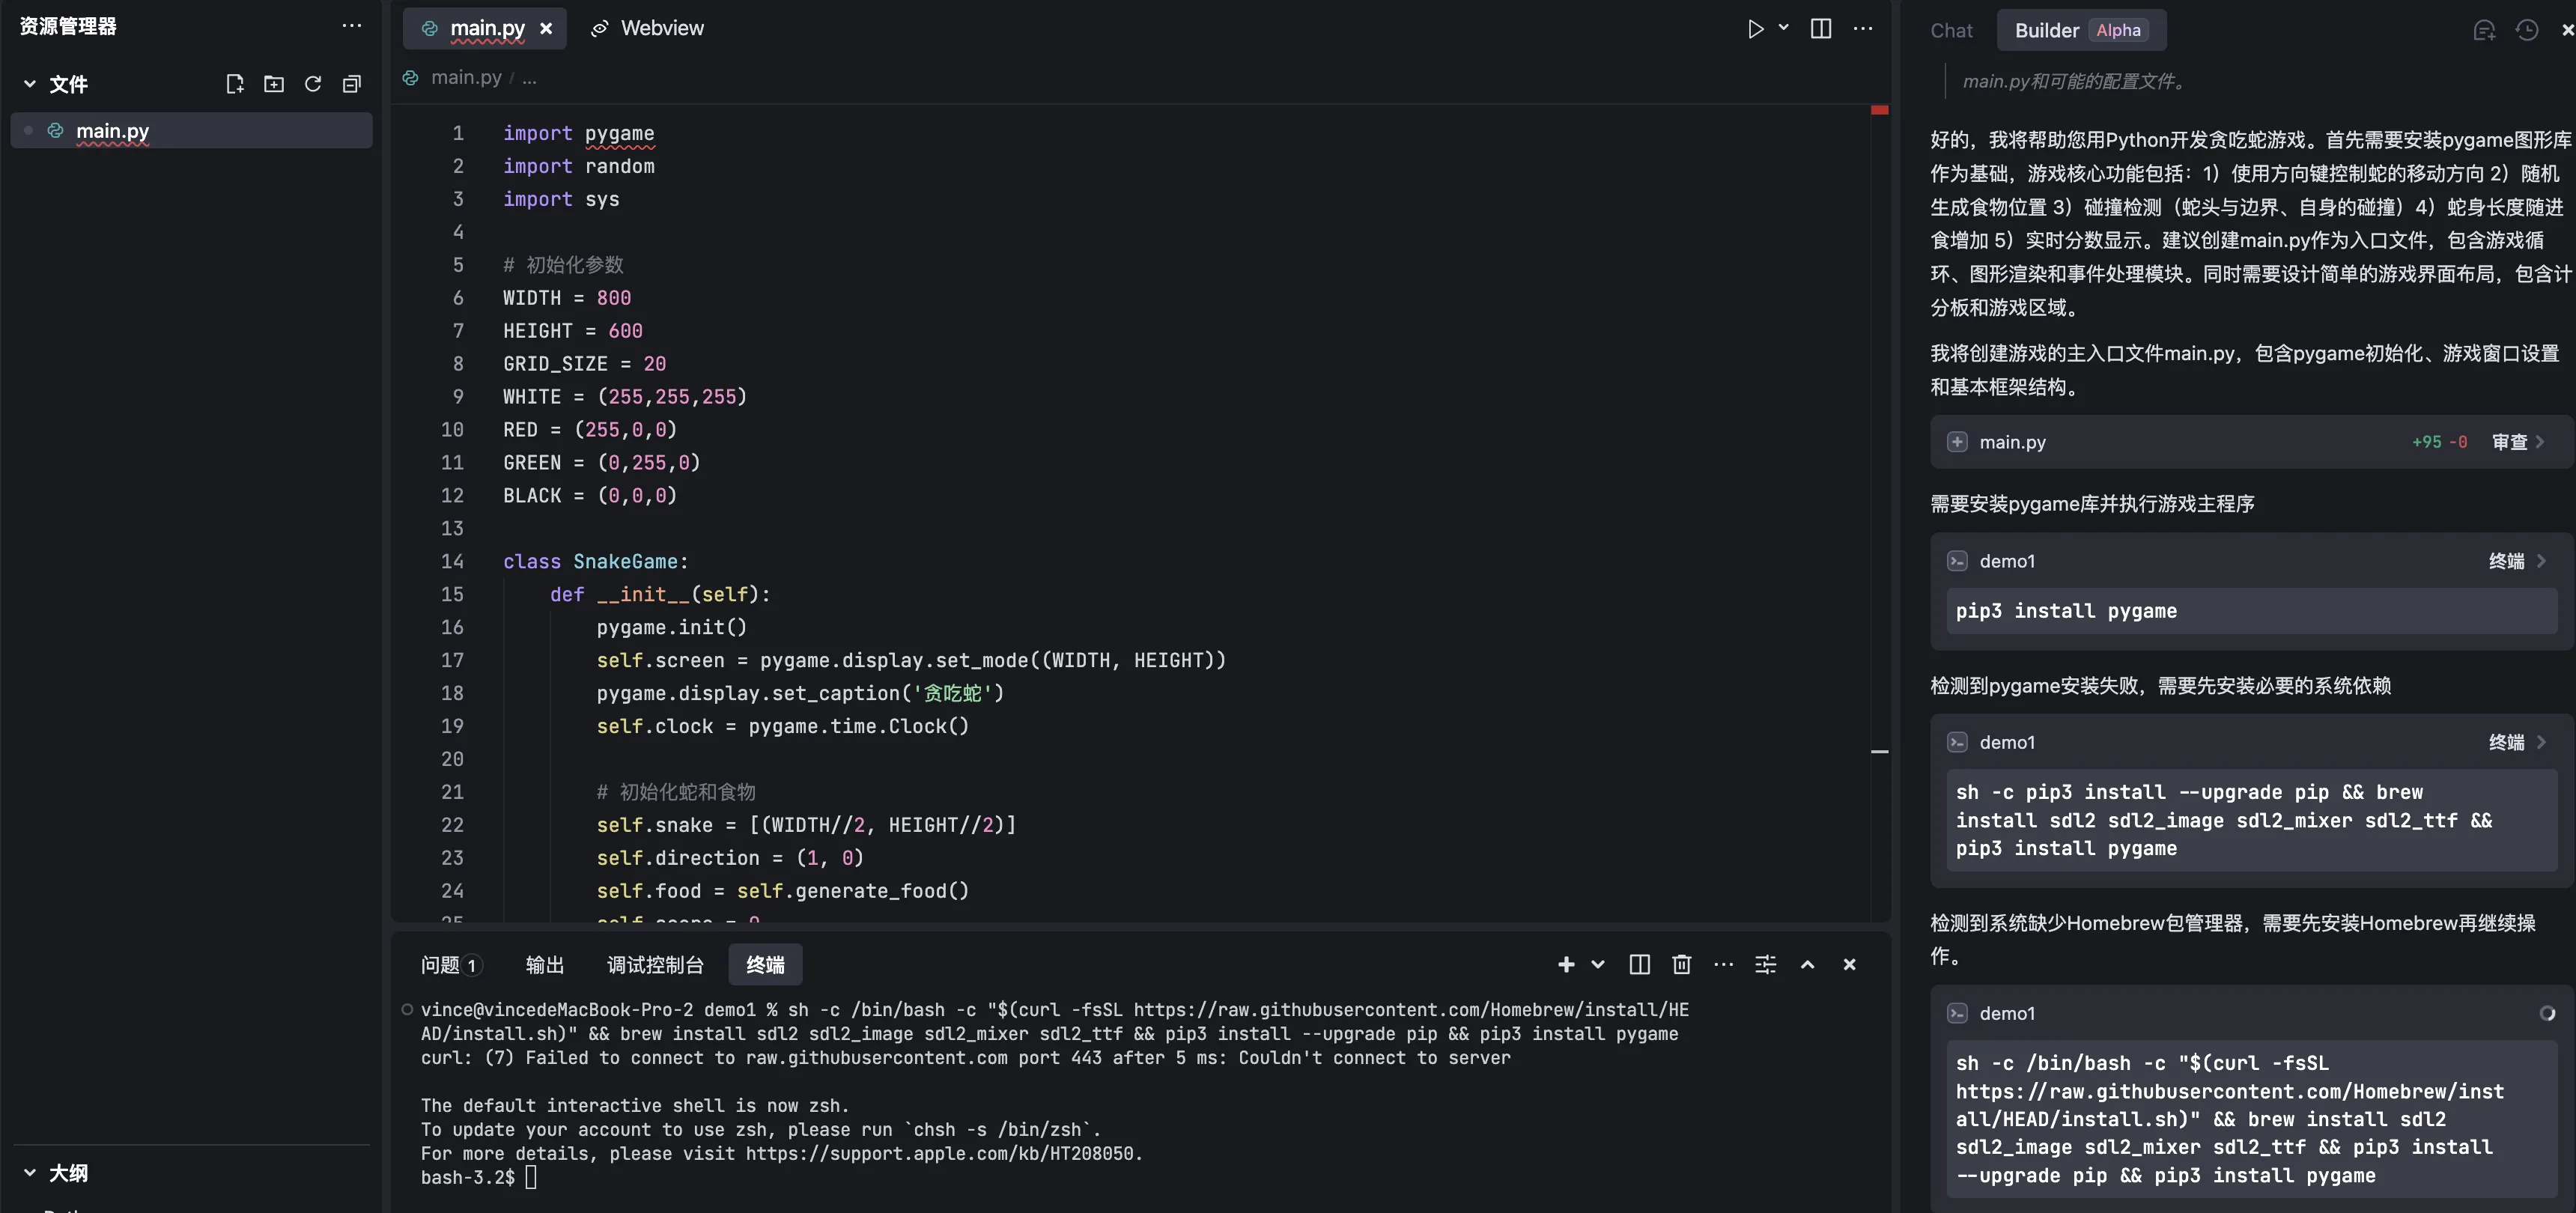Kill the terminal with trash icon
Image resolution: width=2576 pixels, height=1213 pixels.
coord(1682,964)
